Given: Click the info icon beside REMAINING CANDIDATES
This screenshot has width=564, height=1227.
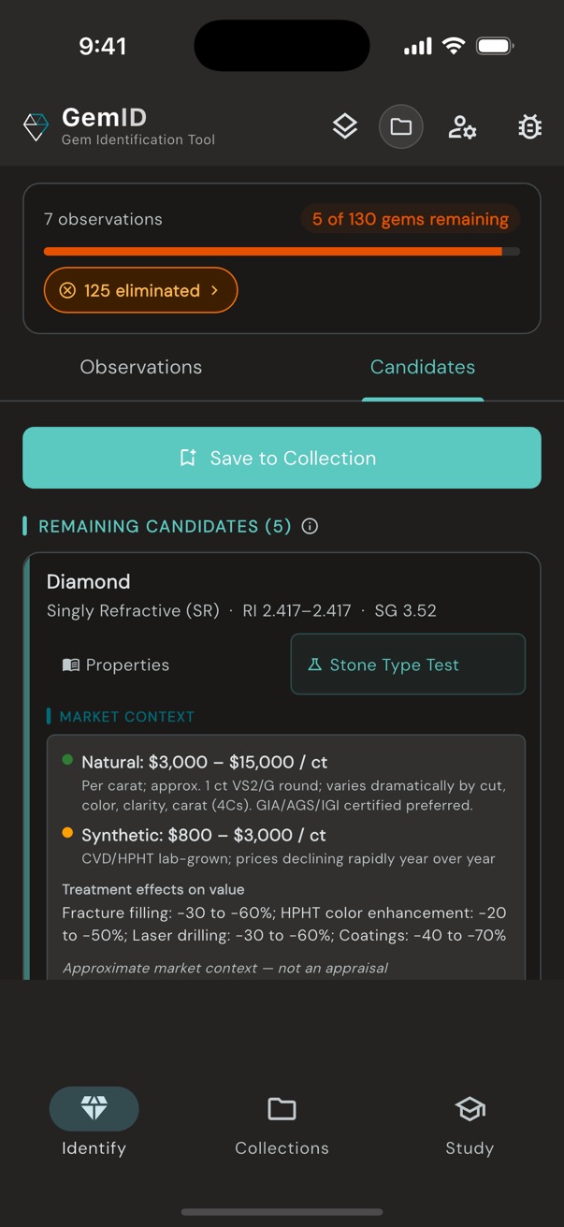Looking at the screenshot, I should click(x=310, y=526).
